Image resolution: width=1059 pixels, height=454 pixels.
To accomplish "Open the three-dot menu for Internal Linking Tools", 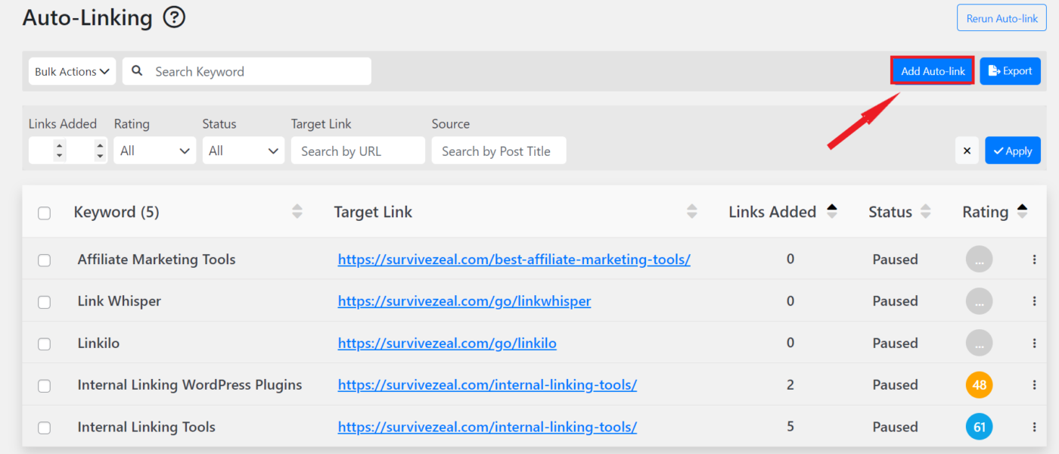I will tap(1035, 427).
